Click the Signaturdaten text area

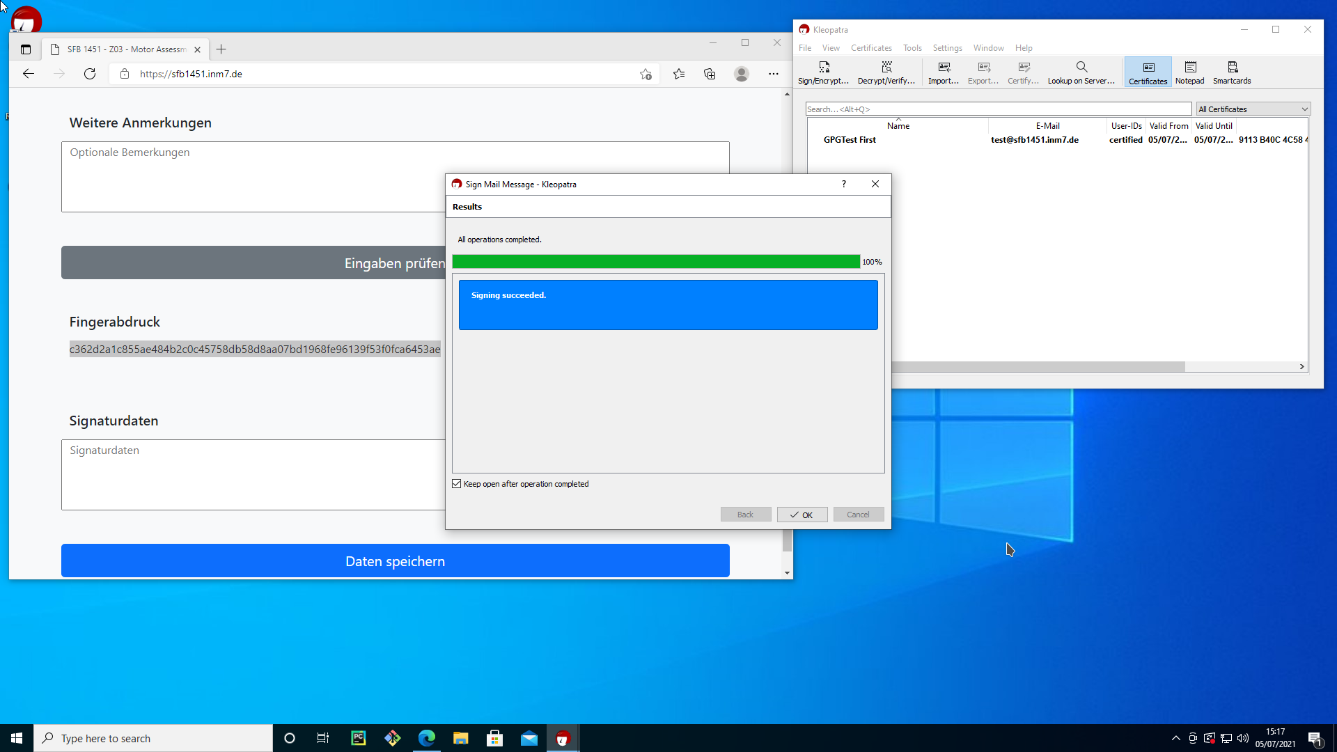[253, 475]
